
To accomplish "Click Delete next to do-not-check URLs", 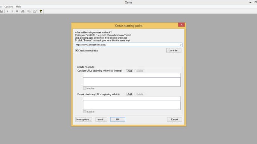I will pyautogui.click(x=140, y=94).
